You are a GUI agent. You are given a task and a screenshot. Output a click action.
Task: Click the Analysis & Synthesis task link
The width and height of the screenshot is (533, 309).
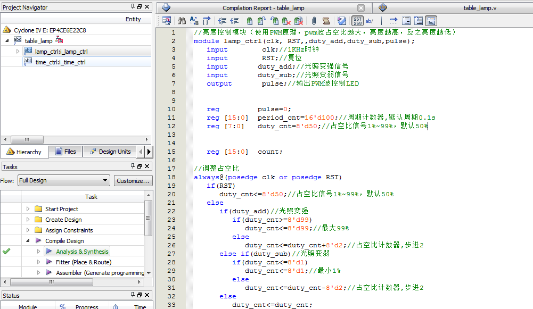tap(82, 251)
